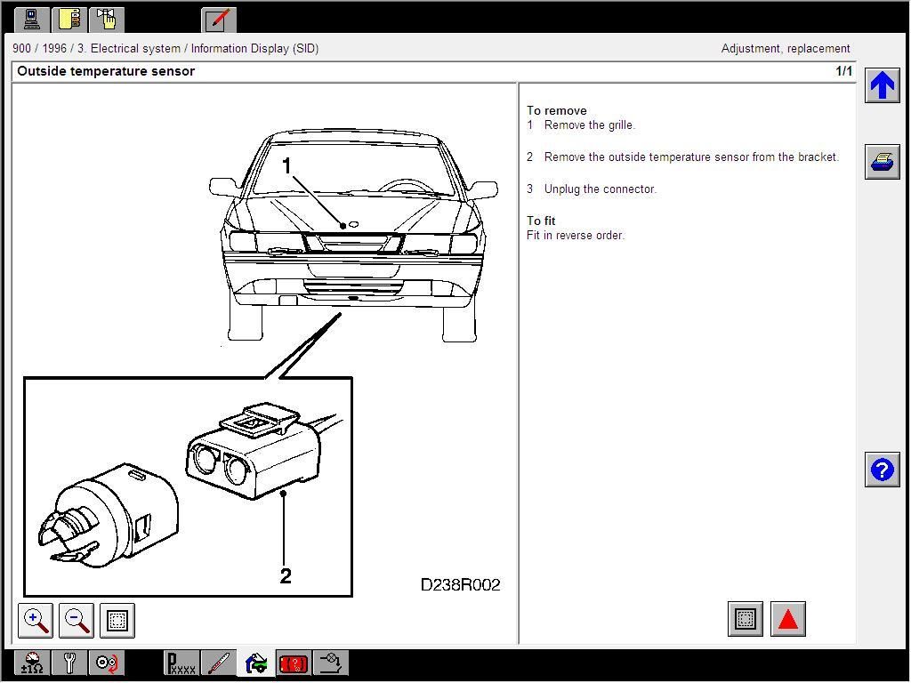The width and height of the screenshot is (911, 683).
Task: Open Help via the question mark icon
Action: tap(882, 470)
